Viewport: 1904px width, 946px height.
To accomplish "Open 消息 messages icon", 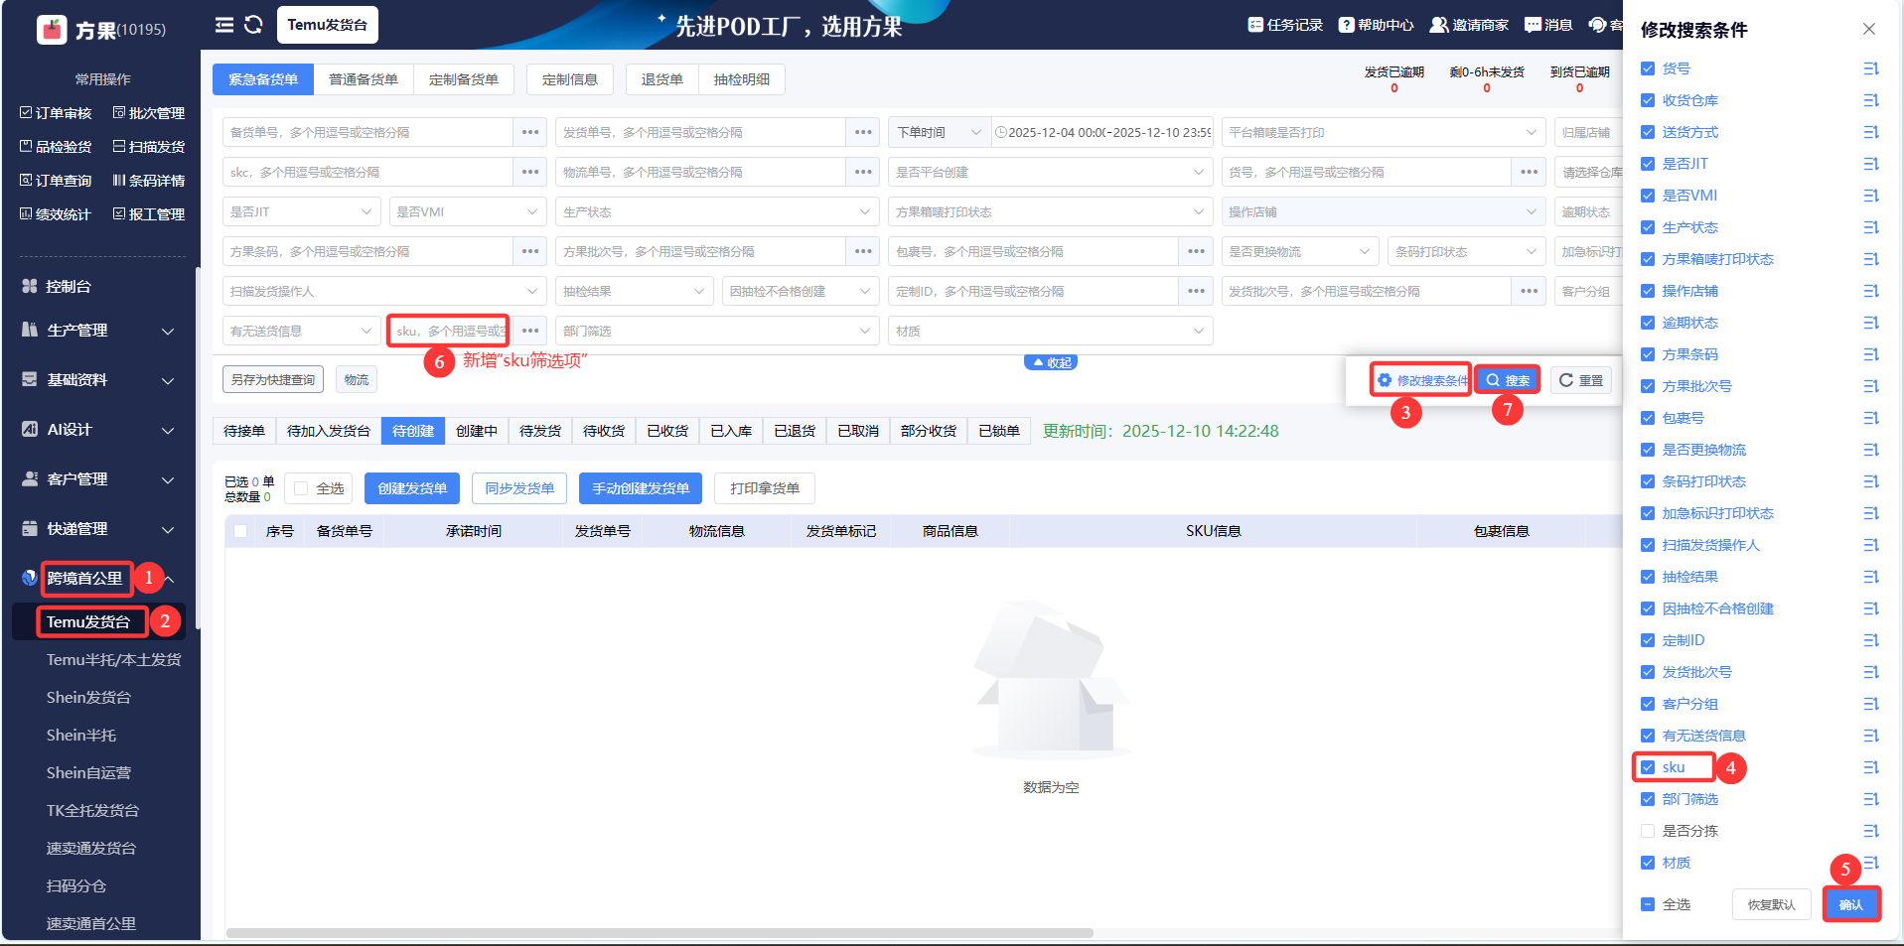I will 1533,25.
